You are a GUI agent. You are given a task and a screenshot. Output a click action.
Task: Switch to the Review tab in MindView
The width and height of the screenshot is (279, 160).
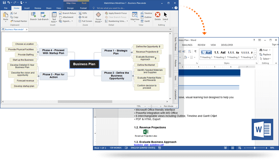[x=38, y=8]
